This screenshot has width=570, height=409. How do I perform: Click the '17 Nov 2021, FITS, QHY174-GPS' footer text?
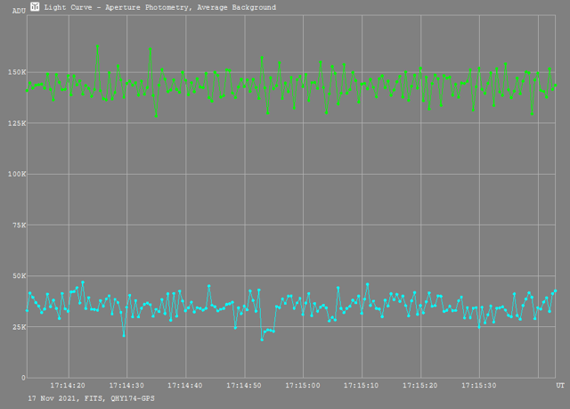click(x=91, y=398)
